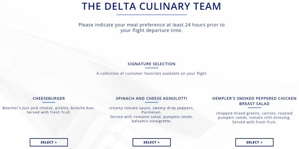299x149 pixels.
Task: Click Hempler's Smoked Peppered Chicken Breast Salad heading
Action: pos(255,101)
